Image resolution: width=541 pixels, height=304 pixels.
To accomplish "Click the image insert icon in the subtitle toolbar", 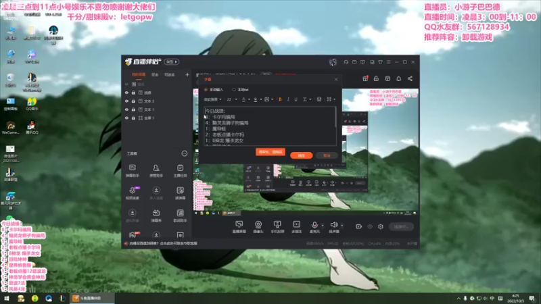I will click(319, 99).
